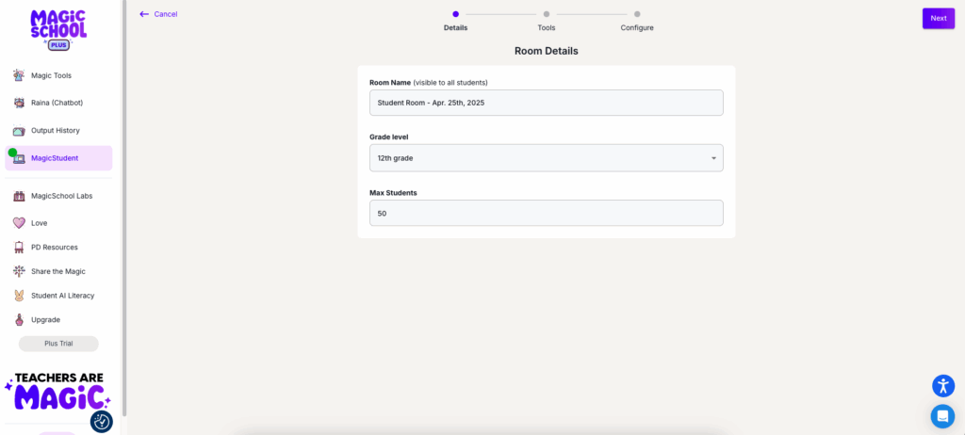965x435 pixels.
Task: Jump to the Configure step
Action: pyautogui.click(x=637, y=21)
